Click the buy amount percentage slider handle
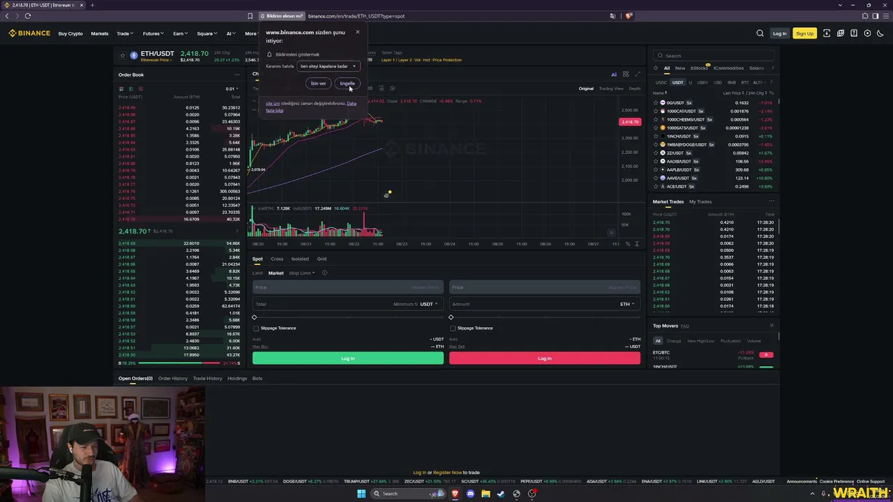 pyautogui.click(x=255, y=317)
